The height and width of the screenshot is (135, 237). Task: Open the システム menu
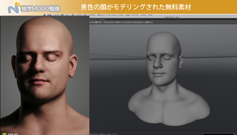coord(143,15)
